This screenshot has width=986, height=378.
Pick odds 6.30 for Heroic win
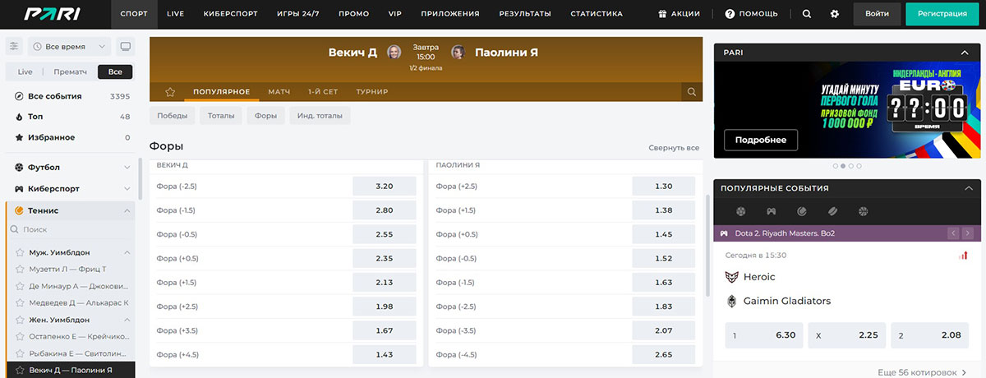point(764,335)
